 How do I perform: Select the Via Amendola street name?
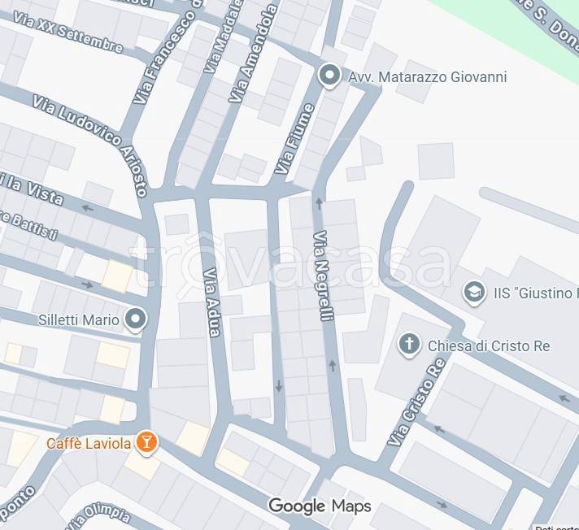(253, 53)
